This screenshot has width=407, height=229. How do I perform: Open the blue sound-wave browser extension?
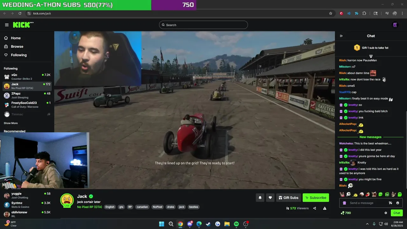click(349, 13)
